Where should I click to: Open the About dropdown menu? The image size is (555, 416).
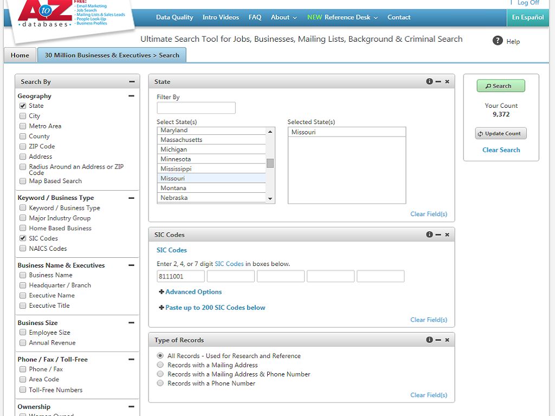[x=284, y=17]
